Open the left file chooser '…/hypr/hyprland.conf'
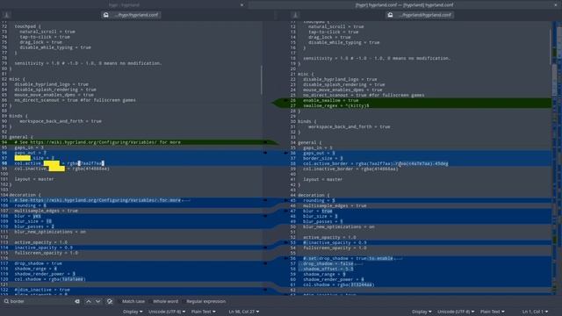This screenshot has height=316, width=562. pyautogui.click(x=131, y=15)
